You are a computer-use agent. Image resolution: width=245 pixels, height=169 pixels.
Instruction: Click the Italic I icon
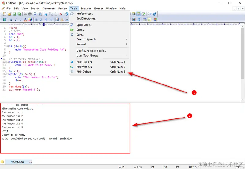tap(16, 20)
